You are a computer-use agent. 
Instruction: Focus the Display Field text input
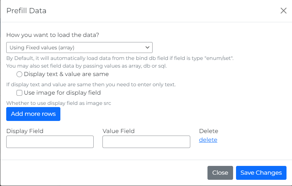[x=50, y=142]
